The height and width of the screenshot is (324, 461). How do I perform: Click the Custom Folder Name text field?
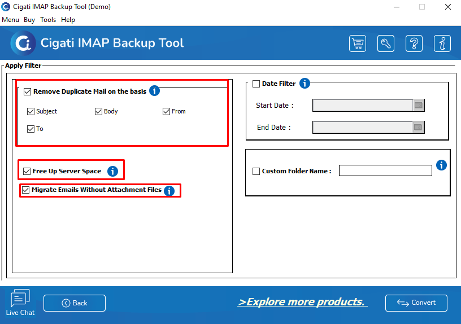(x=385, y=170)
